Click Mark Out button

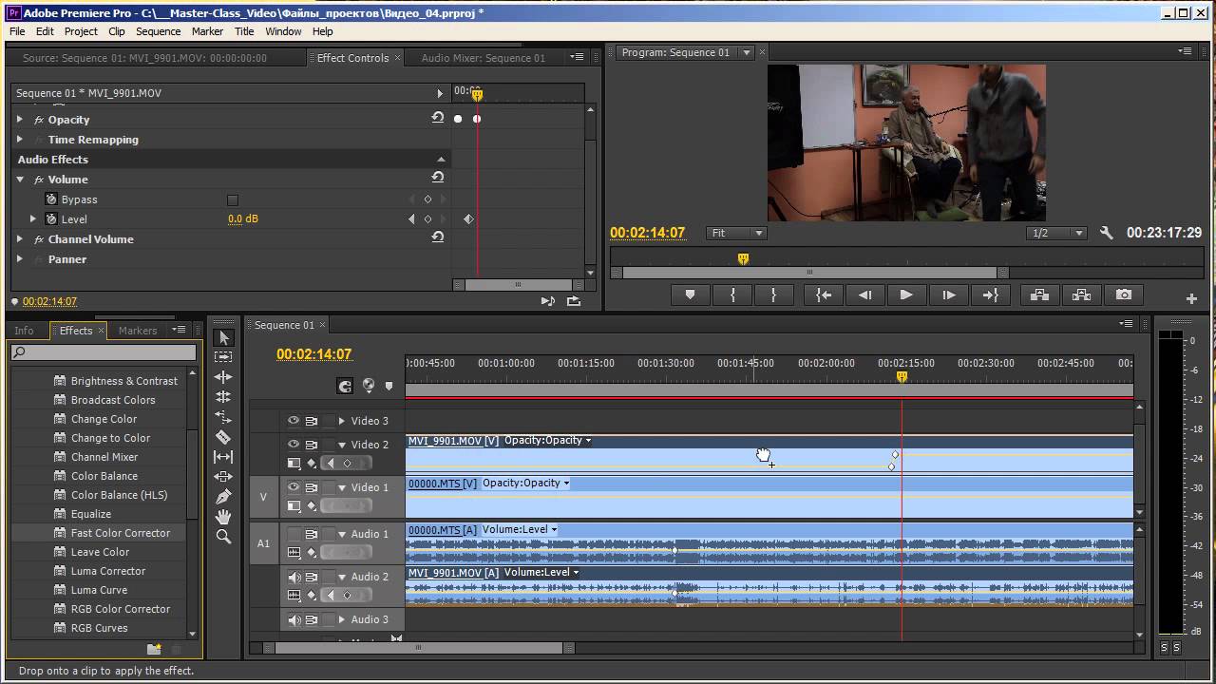pos(773,295)
